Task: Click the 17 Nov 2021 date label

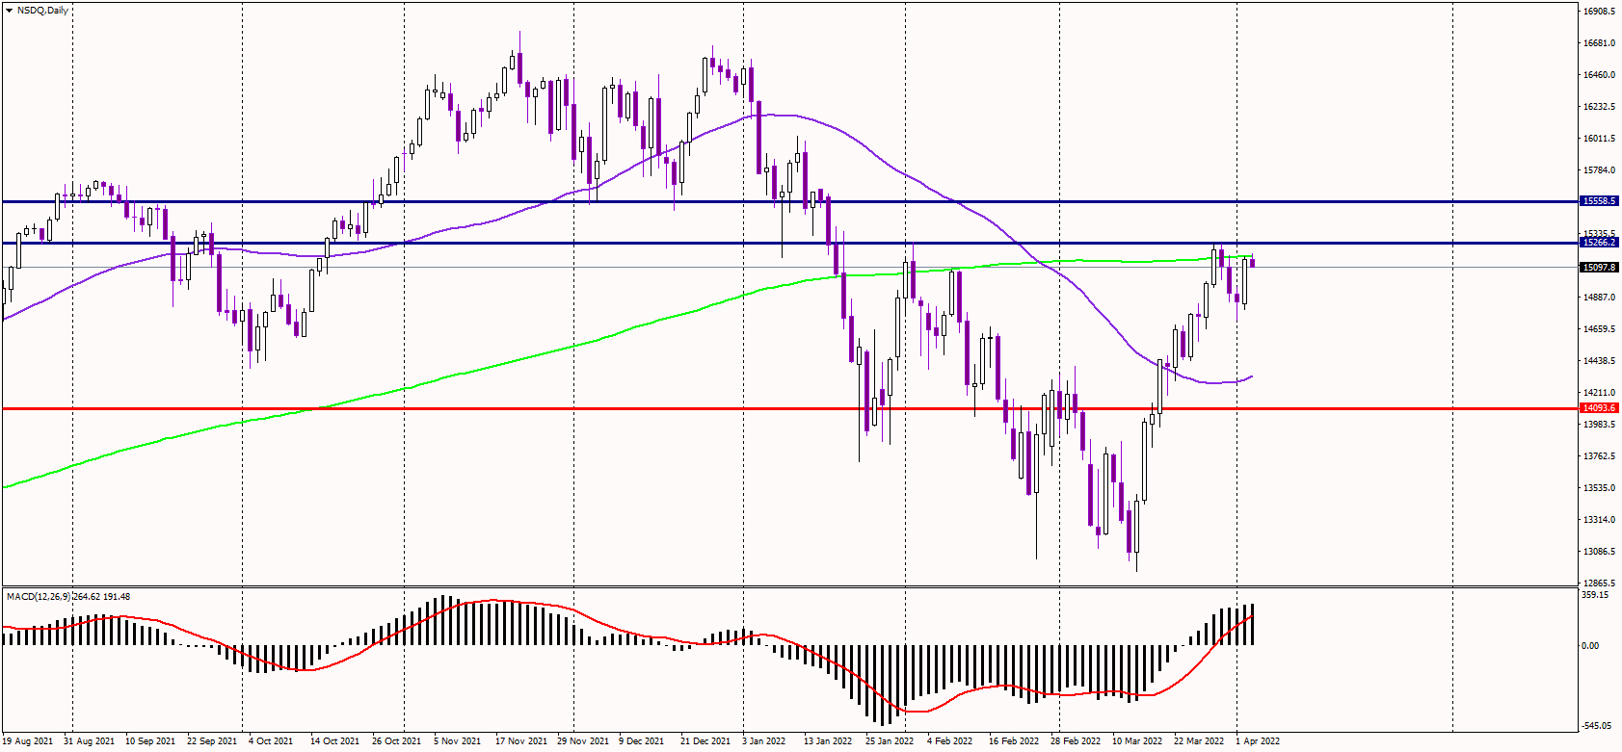Action: [x=520, y=741]
